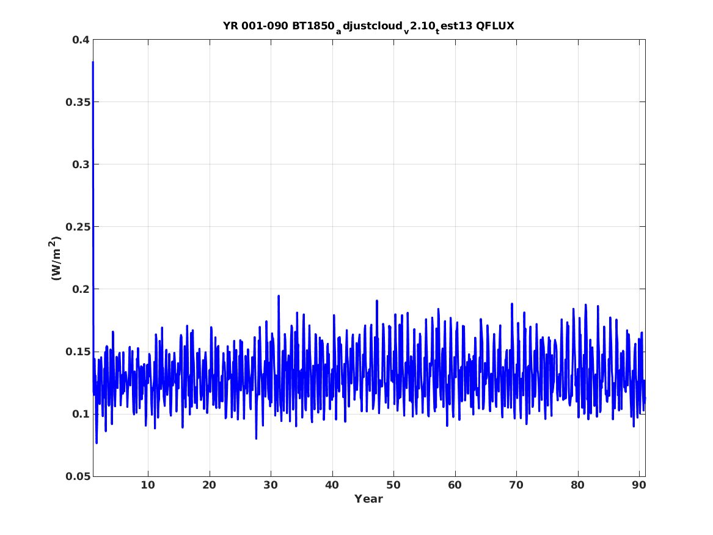This screenshot has height=535, width=713.
Task: Click the y-axis tick label '0.25'
Action: (x=78, y=227)
